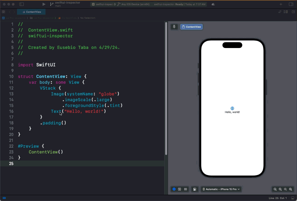Click the blue status bar indicator
This screenshot has width=297, height=201.
tap(4, 198)
